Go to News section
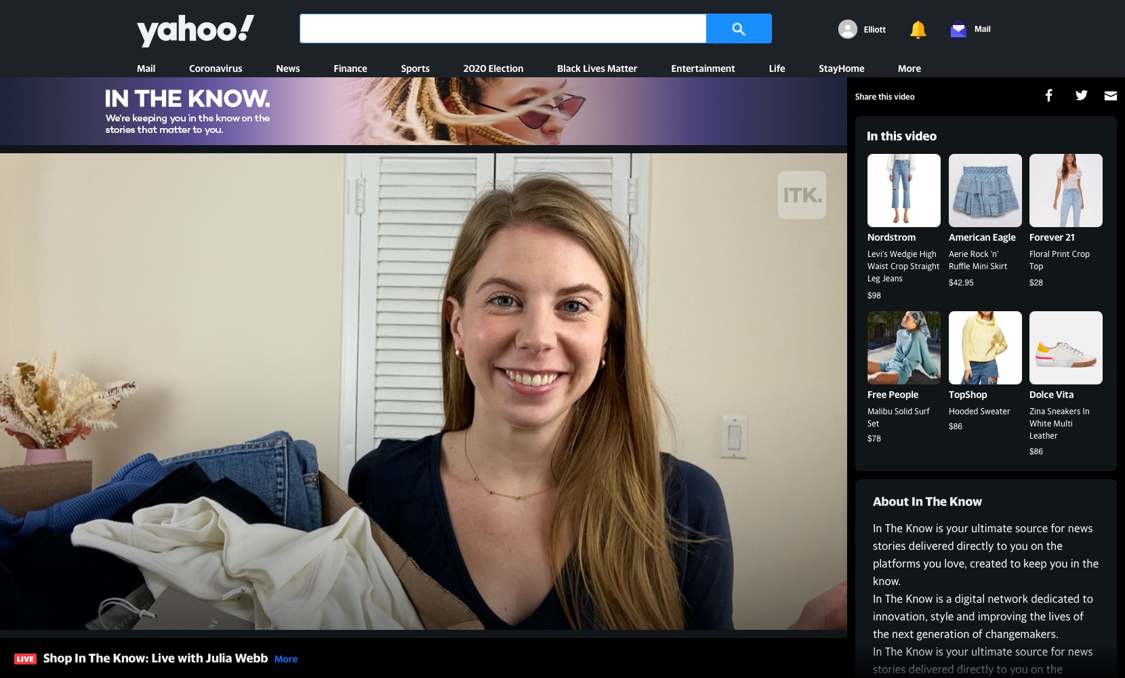The height and width of the screenshot is (678, 1125). 288,68
